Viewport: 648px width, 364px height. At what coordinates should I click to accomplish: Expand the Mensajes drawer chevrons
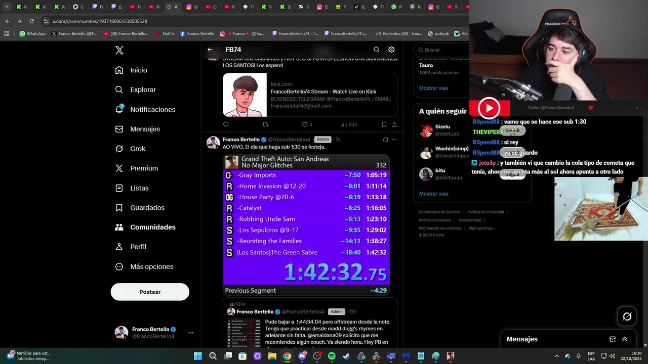click(625, 339)
